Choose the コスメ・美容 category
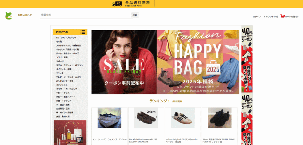The image size is (303, 145). 62,57
